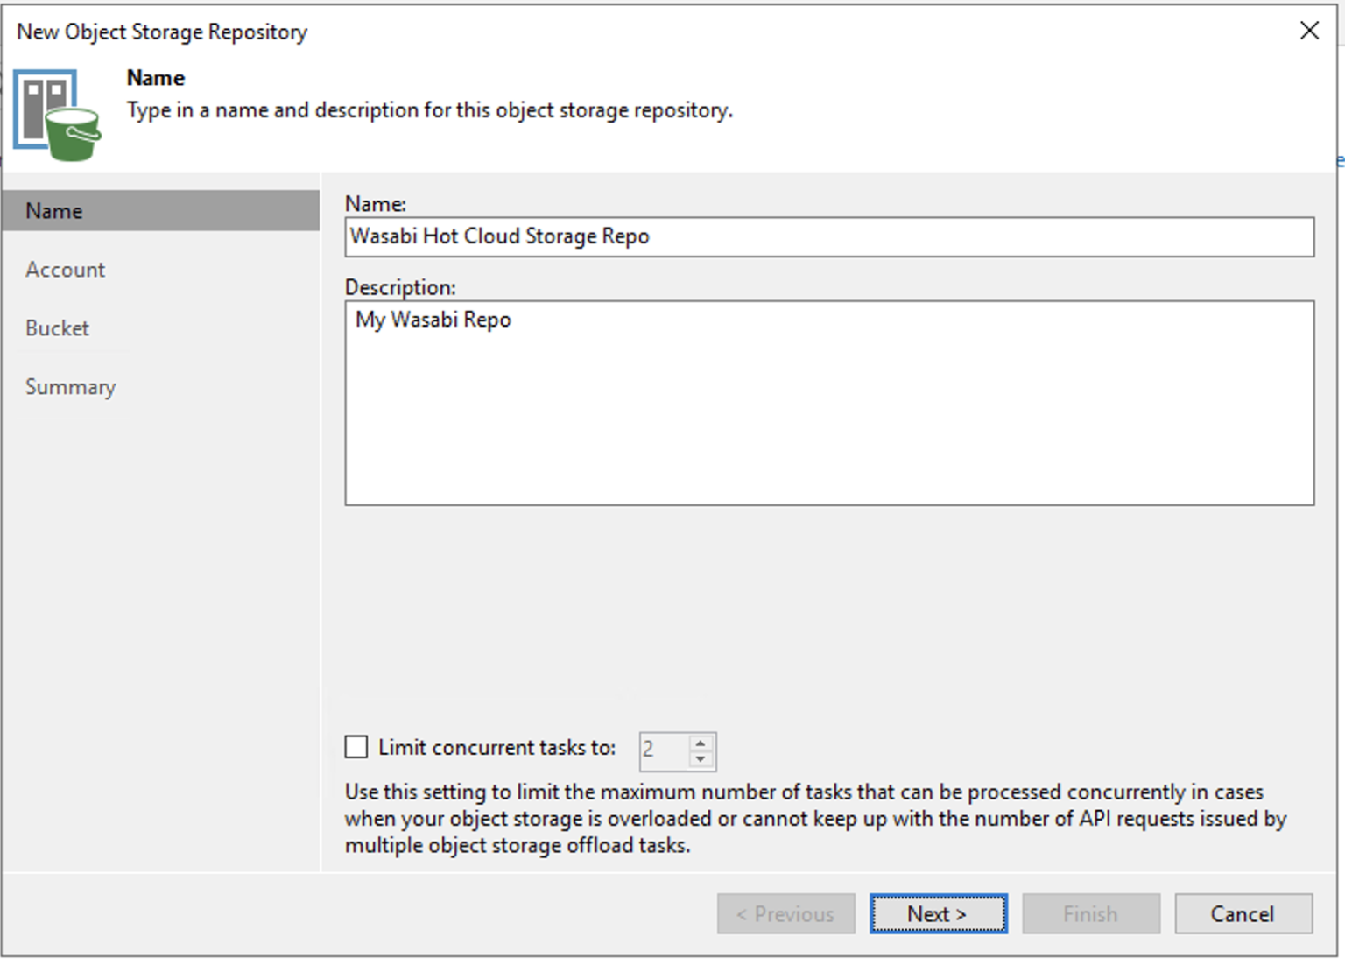Click the concurrent tasks number field
1345x965 pixels.
click(665, 750)
